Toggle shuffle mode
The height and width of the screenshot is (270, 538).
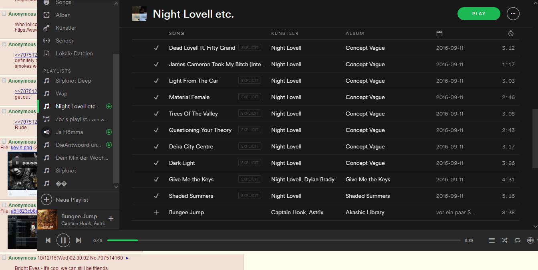[504, 240]
